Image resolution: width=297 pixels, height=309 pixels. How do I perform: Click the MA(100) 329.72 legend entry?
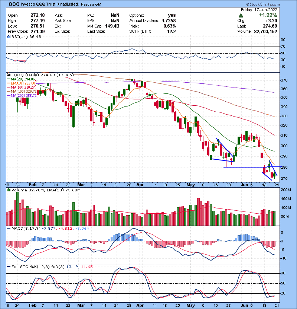tap(24, 92)
